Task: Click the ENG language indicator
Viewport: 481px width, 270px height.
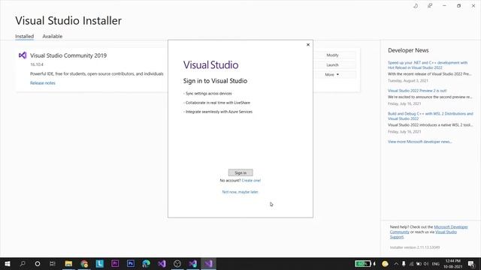Action: [436, 264]
